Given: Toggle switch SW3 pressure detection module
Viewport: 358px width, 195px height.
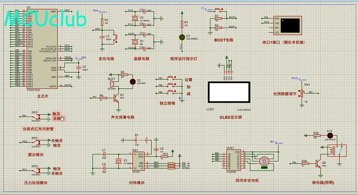Looking at the screenshot, I should pos(36,171).
